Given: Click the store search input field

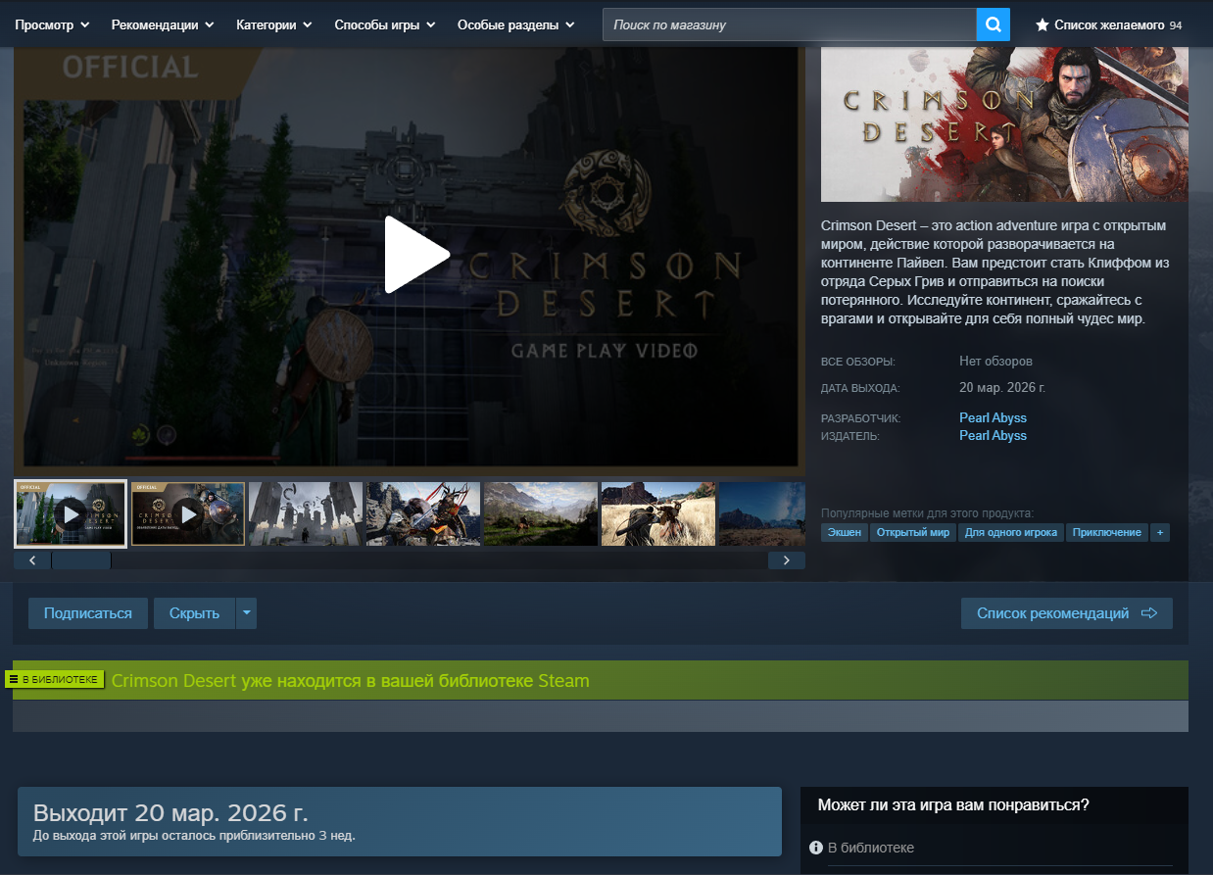Looking at the screenshot, I should pos(790,24).
